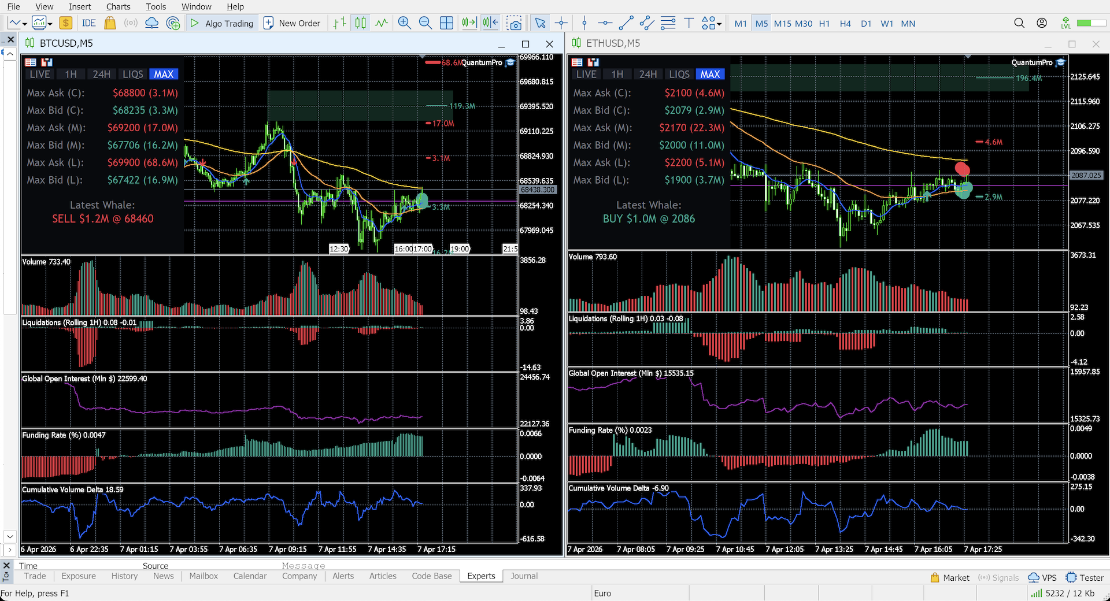Click the zoom in magnifier icon
Viewport: 1110px width, 601px height.
pyautogui.click(x=405, y=23)
